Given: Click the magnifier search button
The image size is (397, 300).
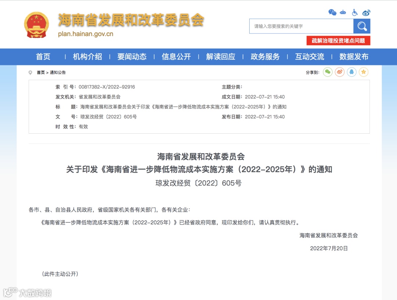Looking at the screenshot, I should click(362, 26).
